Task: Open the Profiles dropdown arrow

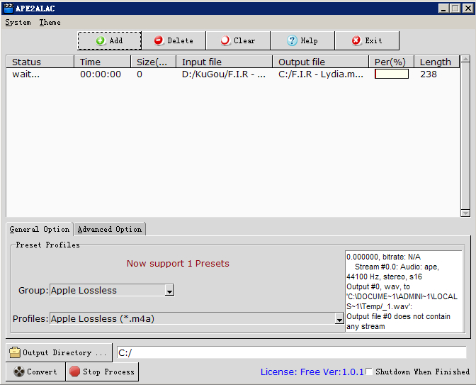Action: pos(339,319)
